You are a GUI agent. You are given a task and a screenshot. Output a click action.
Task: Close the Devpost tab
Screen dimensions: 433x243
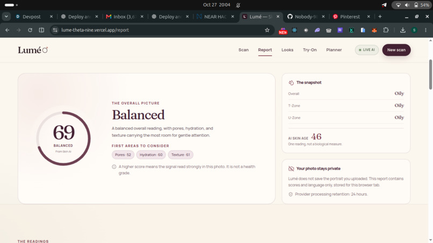point(51,17)
